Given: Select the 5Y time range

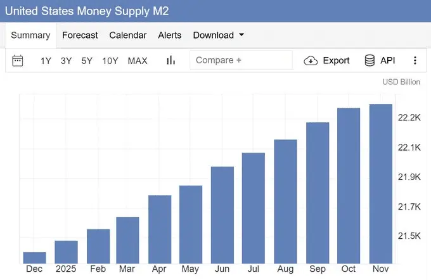Looking at the screenshot, I should (87, 60).
